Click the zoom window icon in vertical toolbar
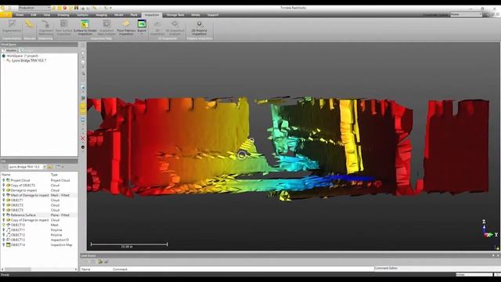Image resolution: width=501 pixels, height=282 pixels. [83, 74]
